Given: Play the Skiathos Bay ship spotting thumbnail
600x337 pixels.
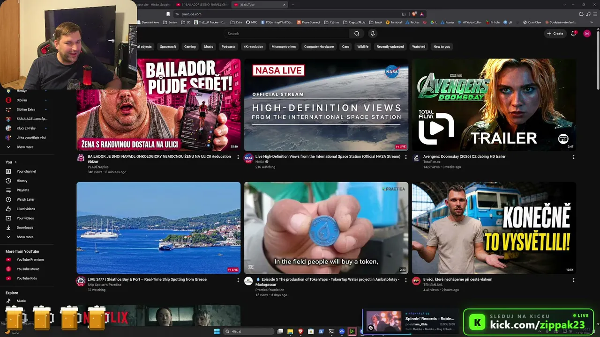Looking at the screenshot, I should (158, 228).
